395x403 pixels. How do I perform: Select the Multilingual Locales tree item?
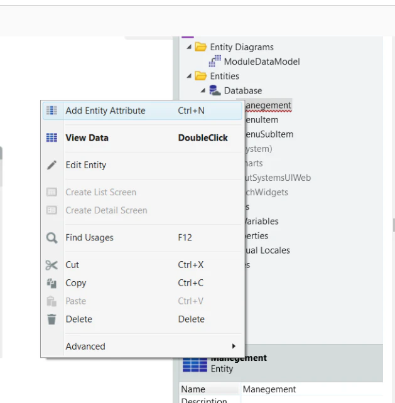tap(268, 250)
